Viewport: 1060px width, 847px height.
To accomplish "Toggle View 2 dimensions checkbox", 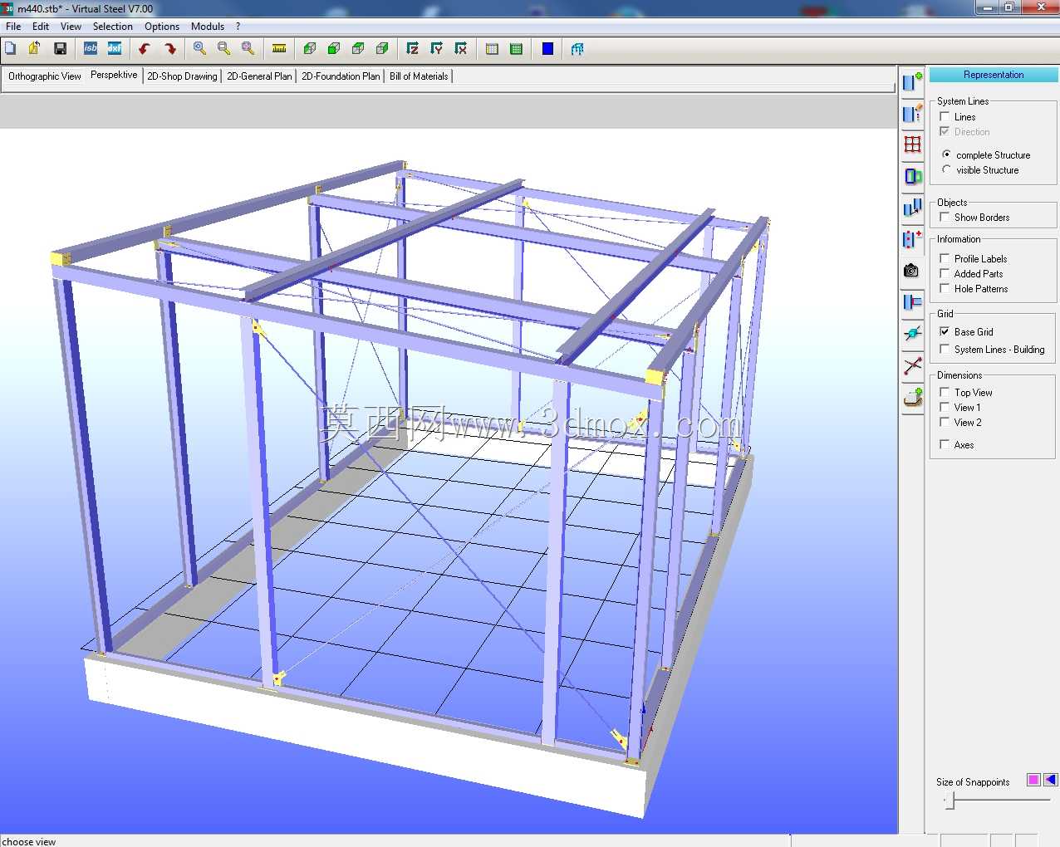I will coord(945,422).
